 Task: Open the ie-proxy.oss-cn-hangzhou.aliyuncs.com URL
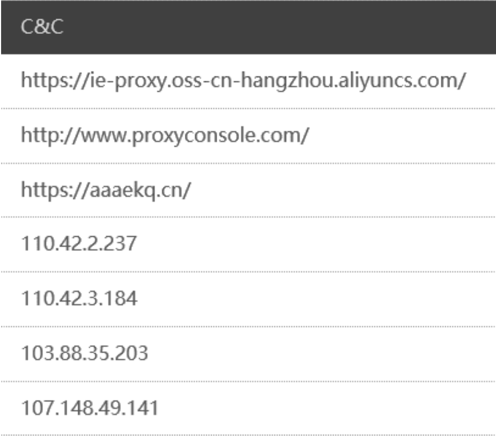[243, 81]
